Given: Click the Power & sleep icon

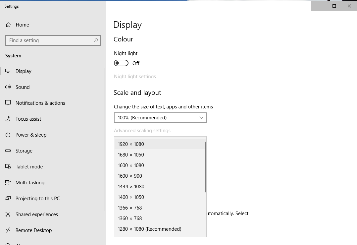Looking at the screenshot, I should pos(8,135).
